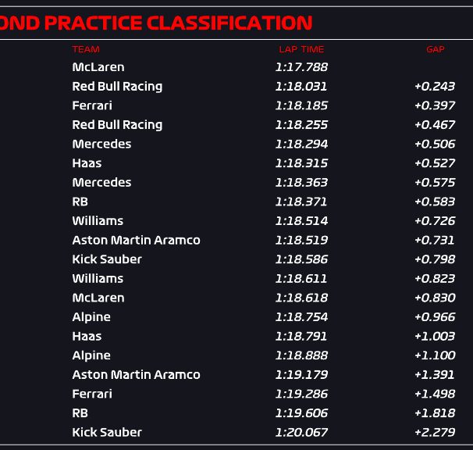Select the Haas team name at 1:18.315
The height and width of the screenshot is (450, 473).
point(87,163)
